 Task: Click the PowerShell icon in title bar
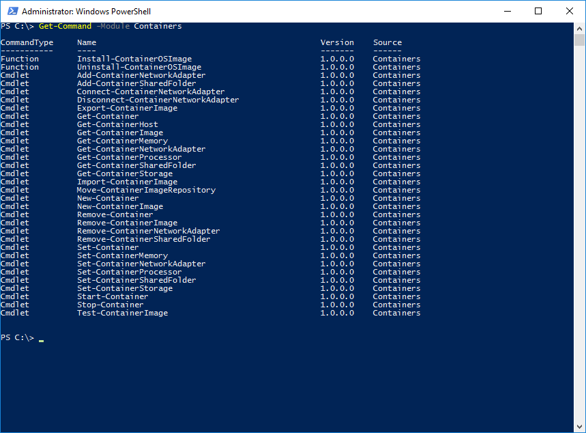tap(13, 11)
